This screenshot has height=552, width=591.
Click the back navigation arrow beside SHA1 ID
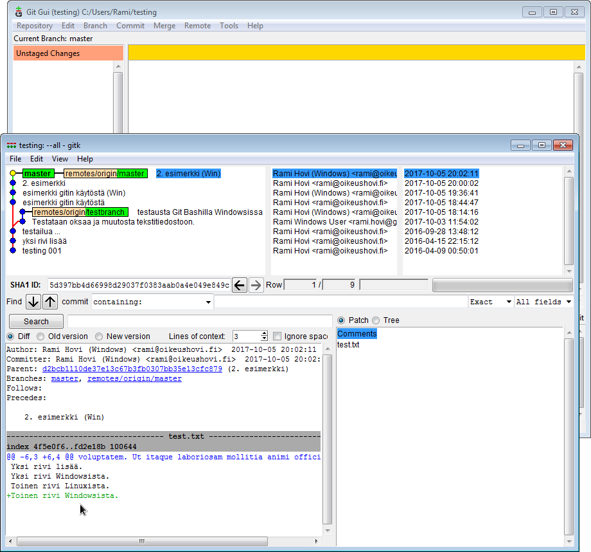point(239,285)
